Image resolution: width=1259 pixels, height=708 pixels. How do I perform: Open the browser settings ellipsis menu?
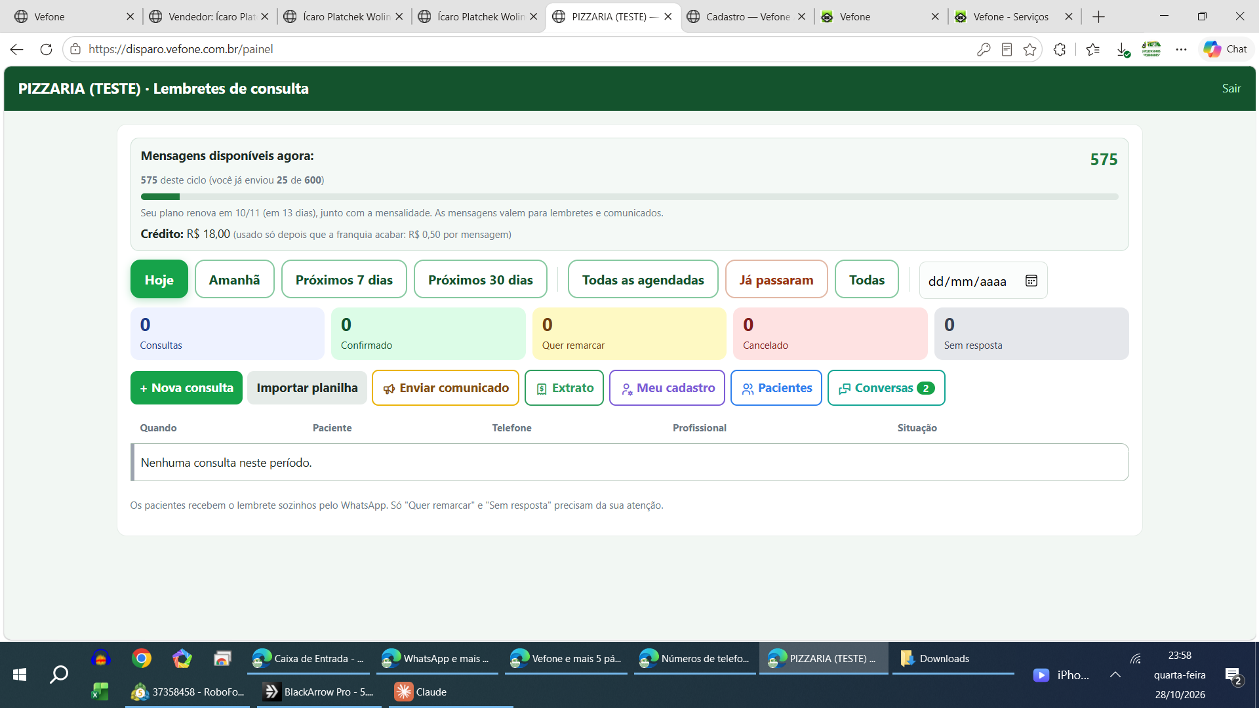pos(1181,49)
